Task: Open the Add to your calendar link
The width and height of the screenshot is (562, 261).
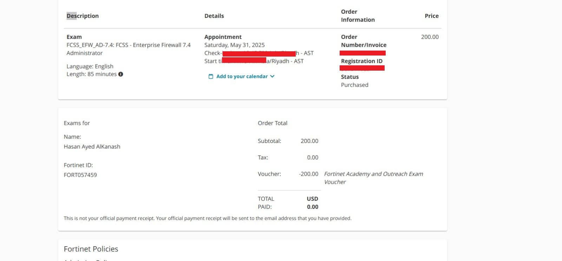Action: (242, 77)
